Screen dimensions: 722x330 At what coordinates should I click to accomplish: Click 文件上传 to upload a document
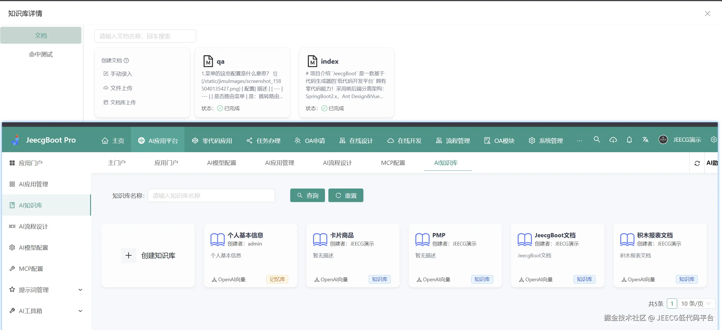pyautogui.click(x=121, y=88)
